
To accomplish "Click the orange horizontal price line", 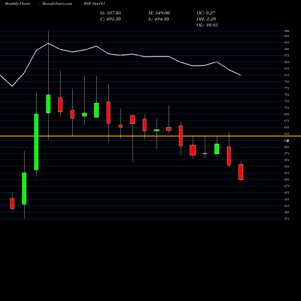I will (150, 136).
